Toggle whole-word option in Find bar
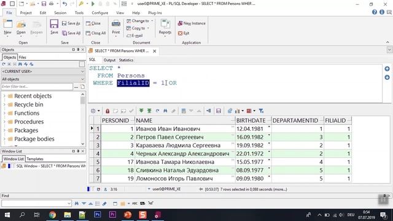The image size is (393, 221). coord(142,203)
